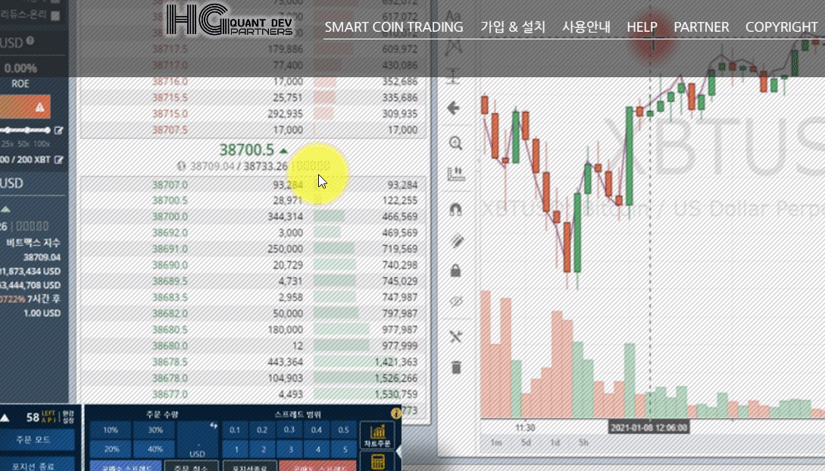Click the leverage slider track
Viewport: 825px width, 471px height.
click(25, 129)
